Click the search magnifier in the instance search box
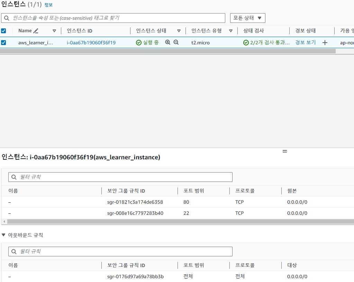354x282 pixels. coord(7,18)
